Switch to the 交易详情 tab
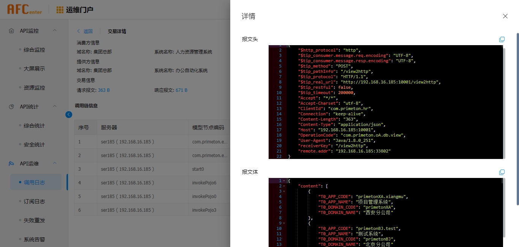 point(117,31)
